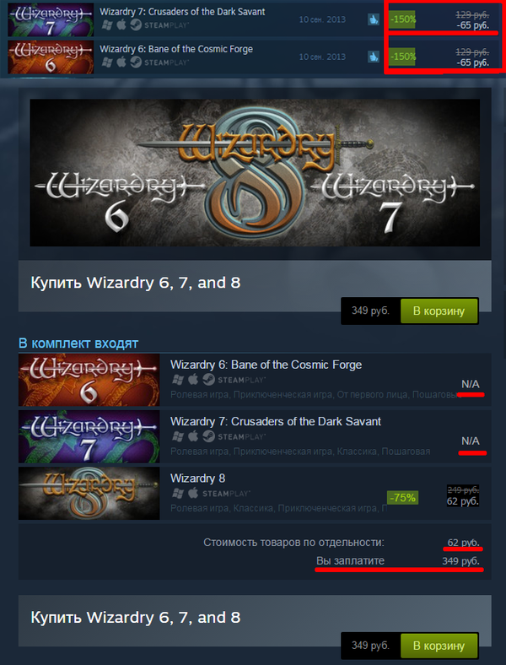Viewport: 506px width, 665px height.
Task: Open Wizardry 8 from the bundle contents
Action: click(197, 478)
